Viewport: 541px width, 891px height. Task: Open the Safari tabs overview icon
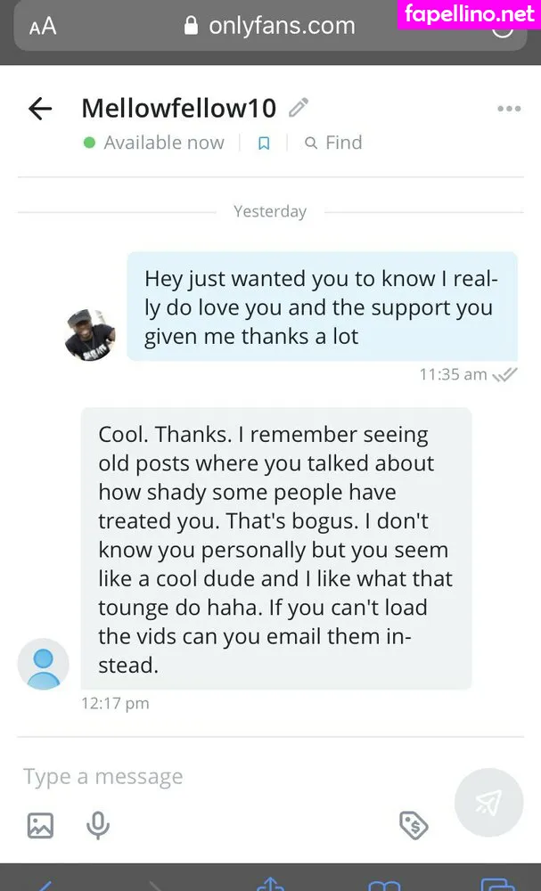pyautogui.click(x=496, y=884)
